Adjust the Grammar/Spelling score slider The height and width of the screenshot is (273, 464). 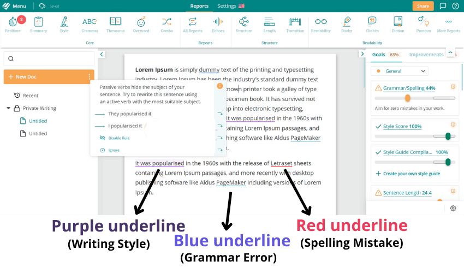[408, 98]
